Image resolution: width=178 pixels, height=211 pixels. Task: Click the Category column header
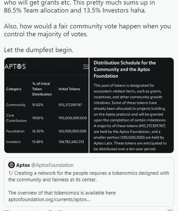pyautogui.click(x=14, y=89)
